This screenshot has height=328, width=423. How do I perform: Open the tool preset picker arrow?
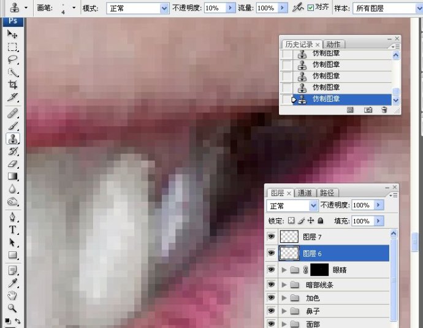pyautogui.click(x=26, y=8)
